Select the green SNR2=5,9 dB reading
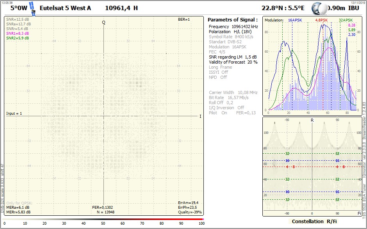Image resolution: width=367 pixels, height=229 pixels. tap(18, 38)
